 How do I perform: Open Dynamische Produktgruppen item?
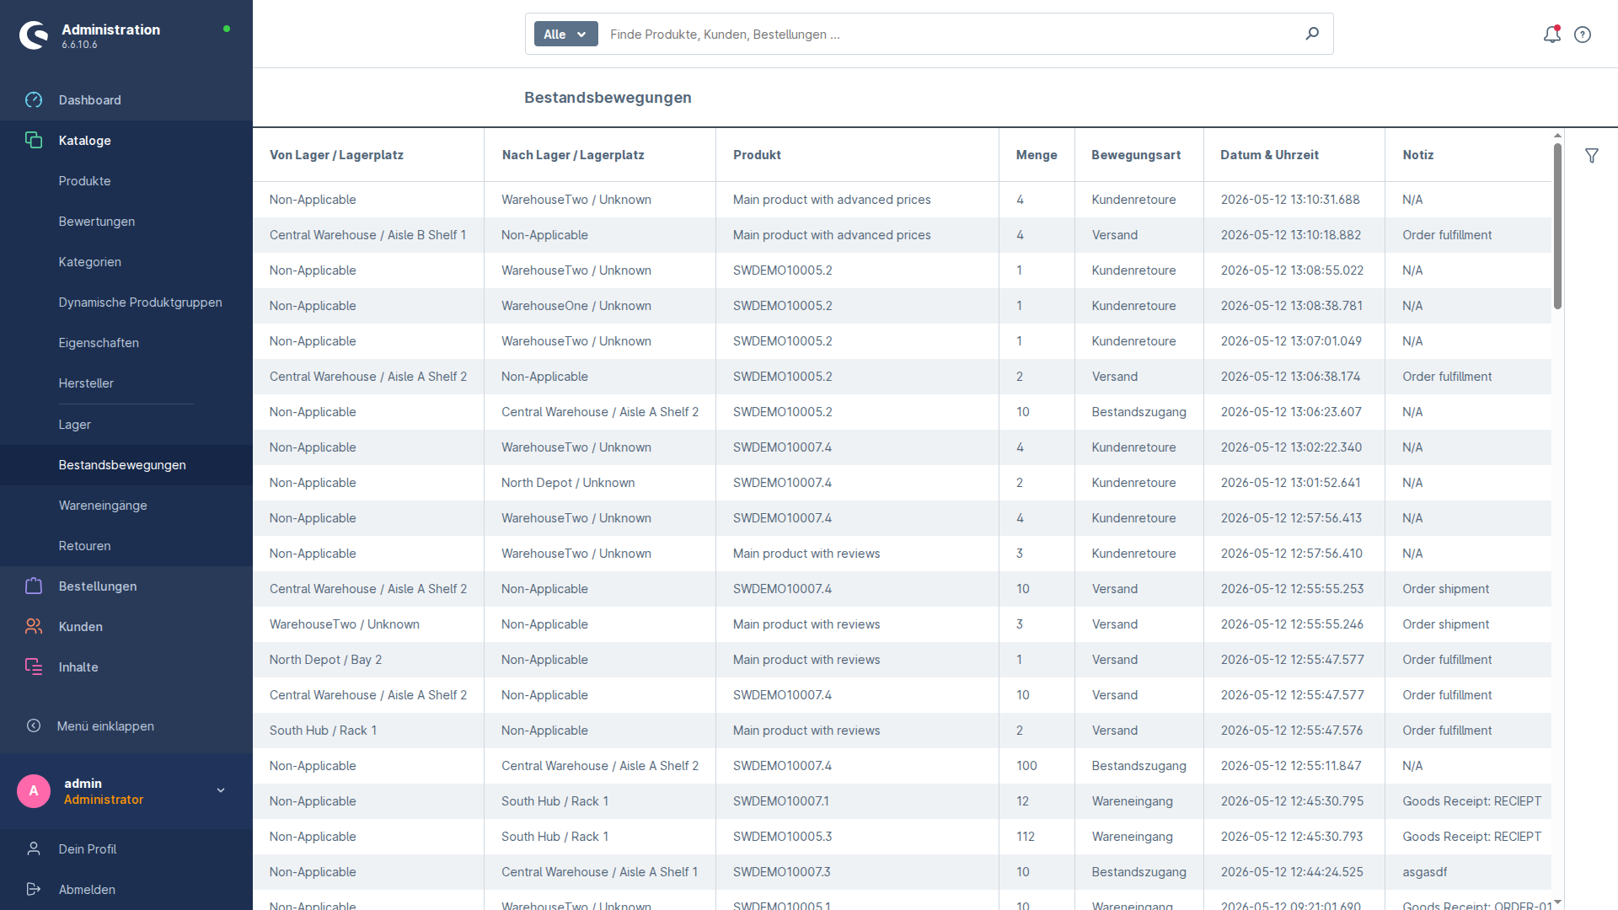141,302
